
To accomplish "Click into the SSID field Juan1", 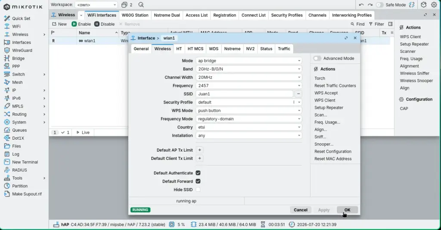I will (245, 94).
